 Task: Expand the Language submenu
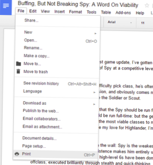tap(57, 91)
